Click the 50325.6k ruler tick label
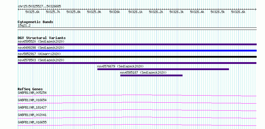The height and width of the screenshot is (129, 265). coord(33,12)
